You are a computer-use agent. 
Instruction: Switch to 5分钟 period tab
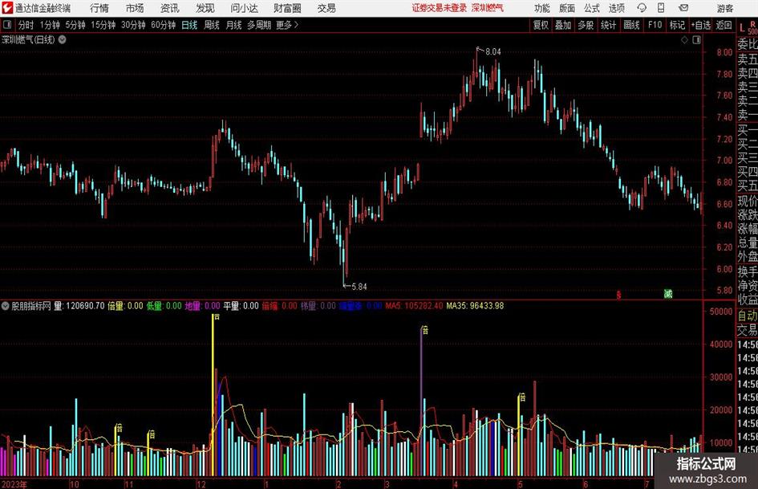coord(75,25)
